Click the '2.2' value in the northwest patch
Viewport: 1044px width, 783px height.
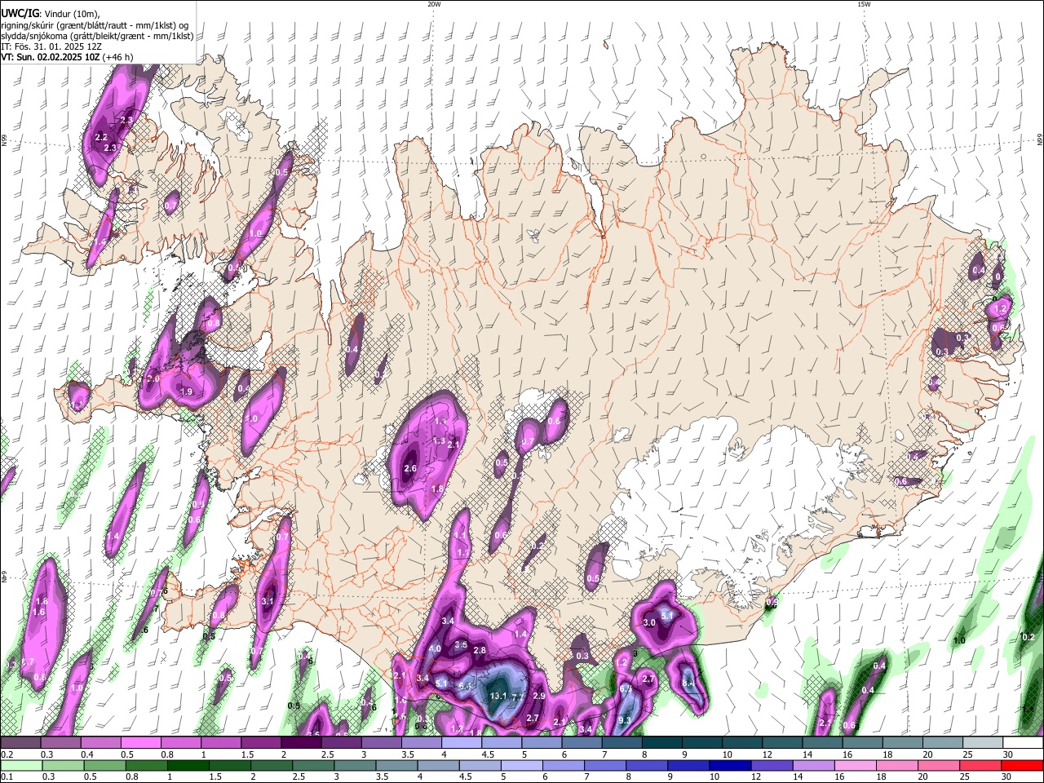pyautogui.click(x=102, y=137)
